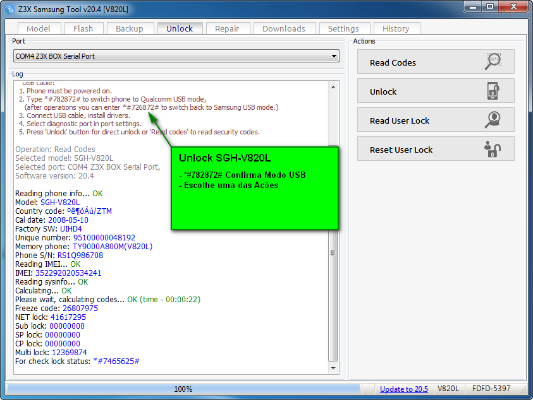This screenshot has height=400, width=533.
Task: Click Memory phone value TY9000A800M(V820L)
Action: 113,247
